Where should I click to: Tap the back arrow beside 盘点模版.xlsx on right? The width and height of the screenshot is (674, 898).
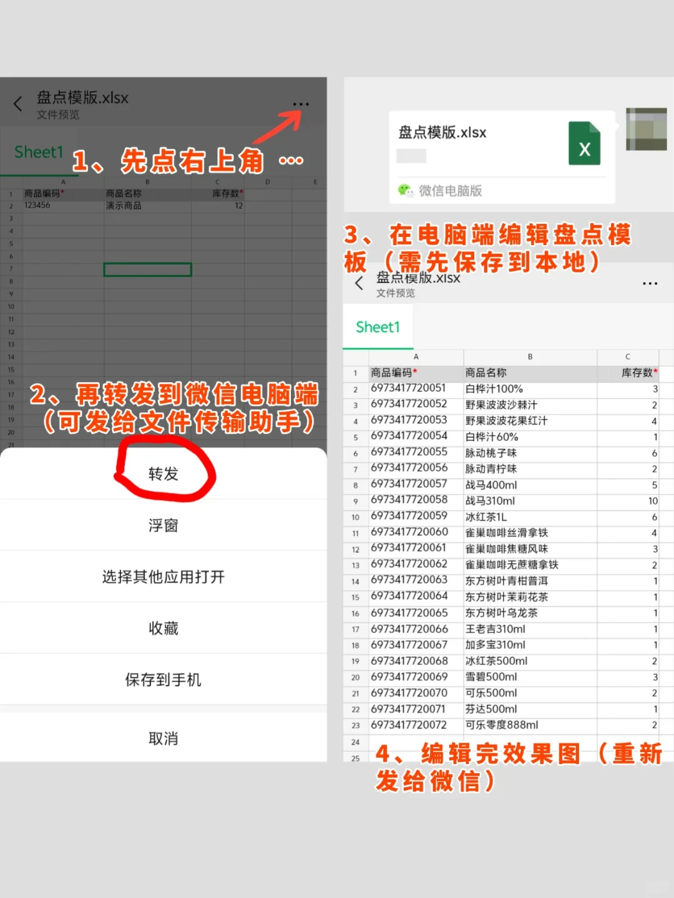(358, 284)
